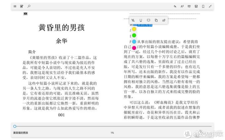Click the book title in bottom bar
This screenshot has height=140, width=225.
21,133
